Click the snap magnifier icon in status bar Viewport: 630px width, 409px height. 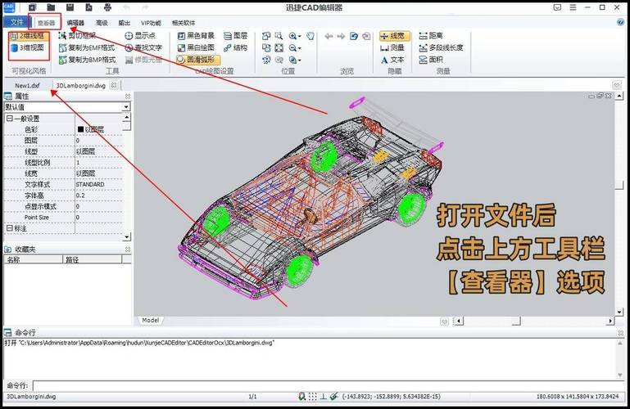point(302,397)
